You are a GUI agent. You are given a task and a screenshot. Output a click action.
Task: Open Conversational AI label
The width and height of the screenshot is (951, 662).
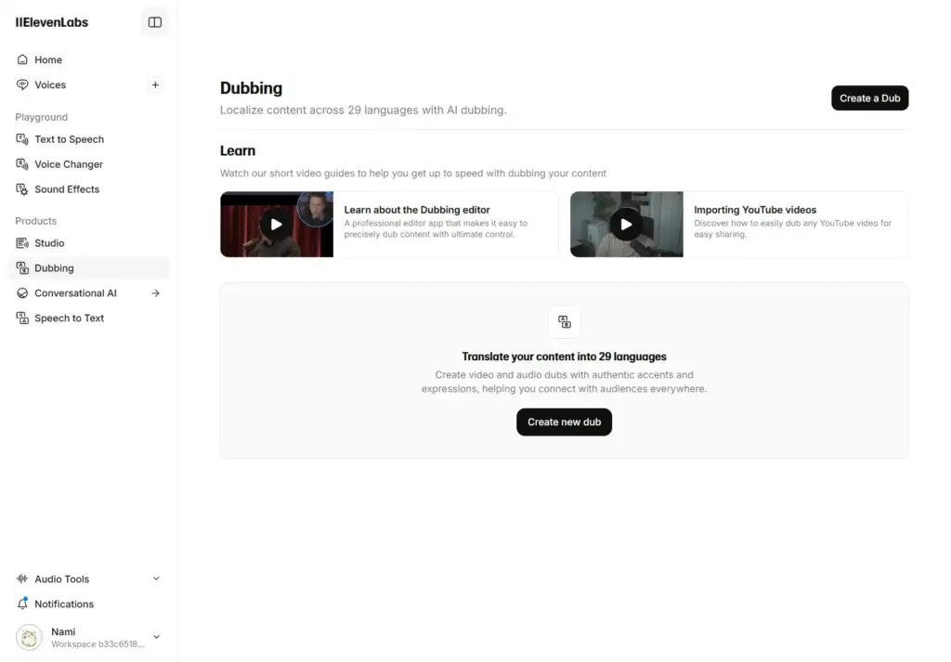pyautogui.click(x=75, y=293)
